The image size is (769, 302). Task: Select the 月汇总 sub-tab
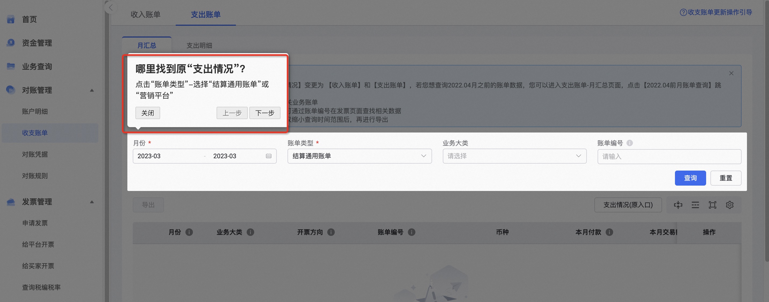[x=147, y=45]
